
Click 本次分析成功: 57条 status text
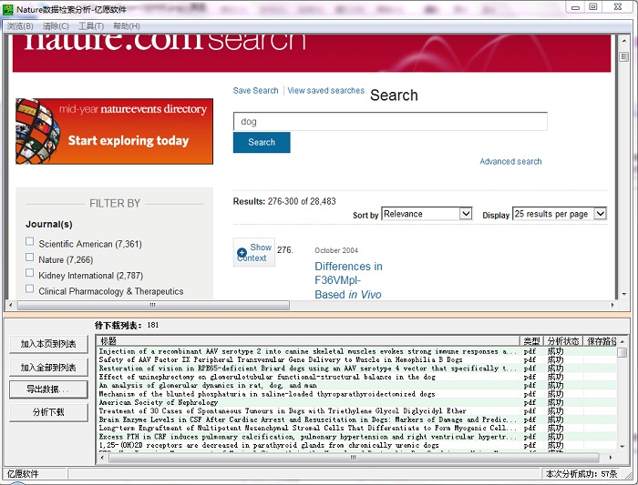581,474
